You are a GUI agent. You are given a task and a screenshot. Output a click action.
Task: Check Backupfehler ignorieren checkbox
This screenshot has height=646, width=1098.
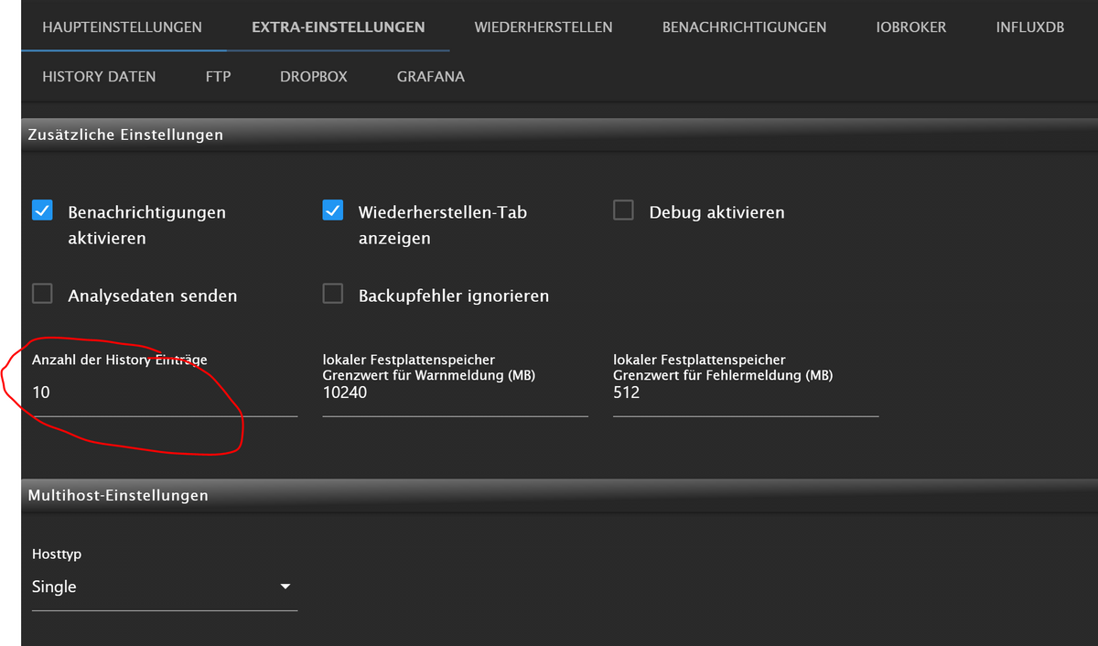pos(333,294)
